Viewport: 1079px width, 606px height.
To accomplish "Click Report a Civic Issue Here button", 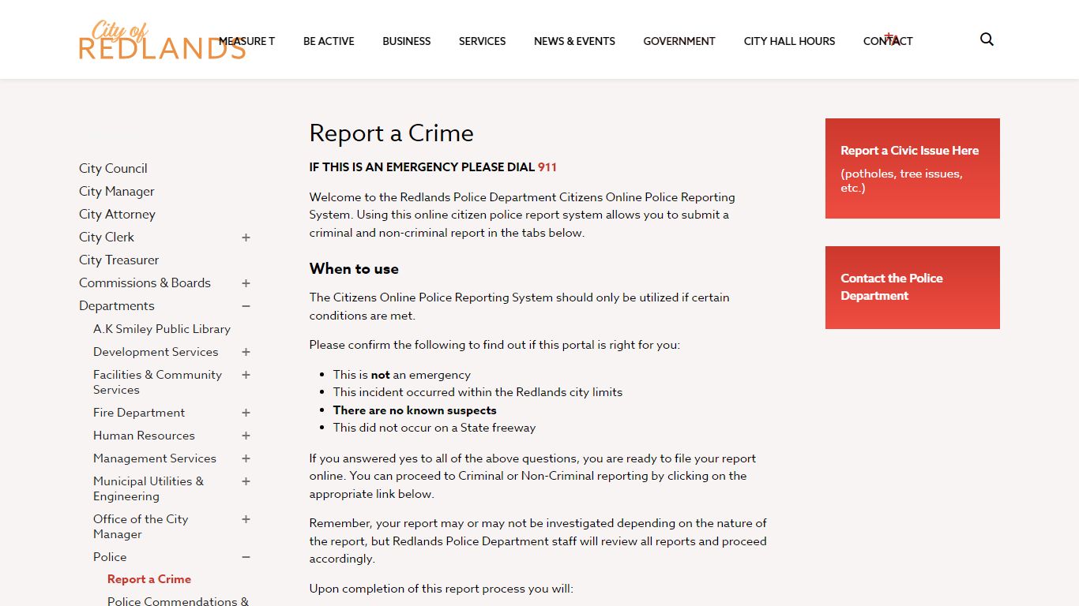I will click(x=912, y=168).
